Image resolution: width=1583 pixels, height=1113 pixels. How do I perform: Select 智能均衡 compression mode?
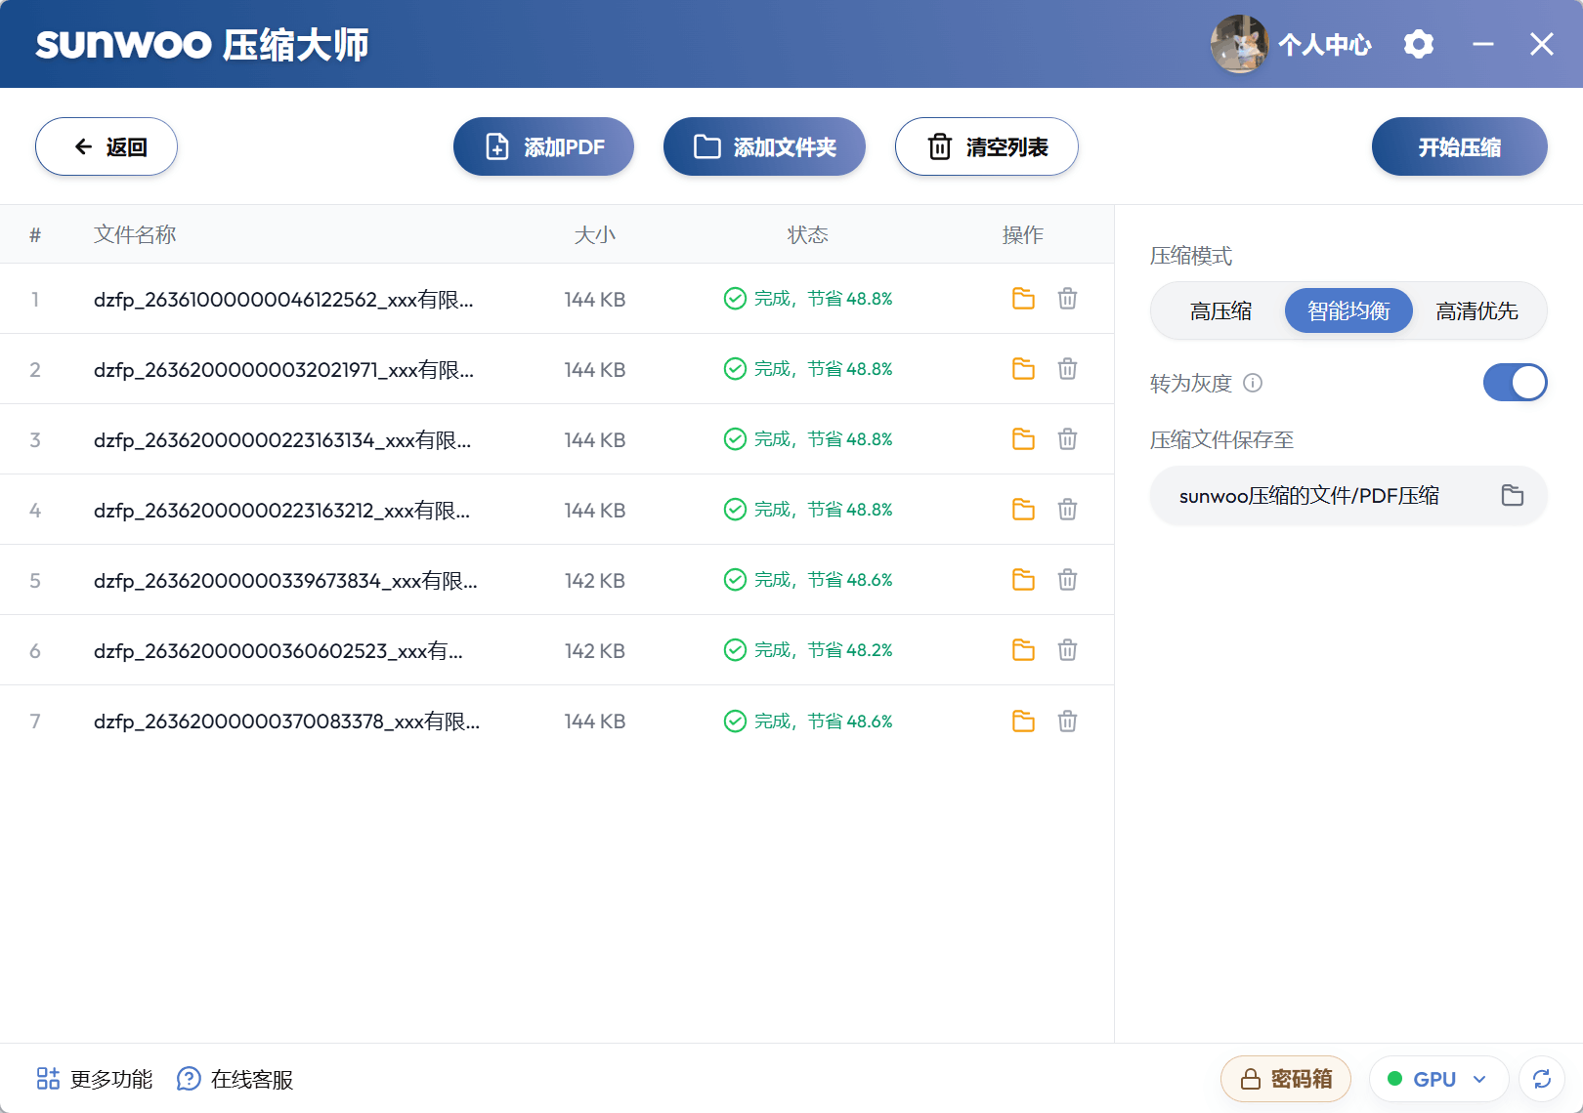click(x=1348, y=311)
